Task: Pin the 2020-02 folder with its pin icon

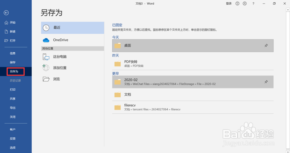Action: pos(266,82)
